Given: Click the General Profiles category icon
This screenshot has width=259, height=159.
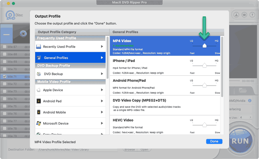Looking at the screenshot, I should coord(39,58).
